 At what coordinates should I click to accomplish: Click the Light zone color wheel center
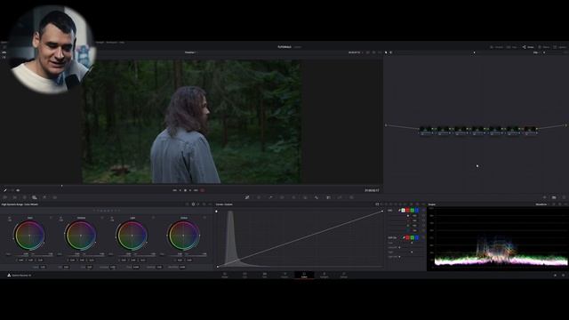(132, 236)
